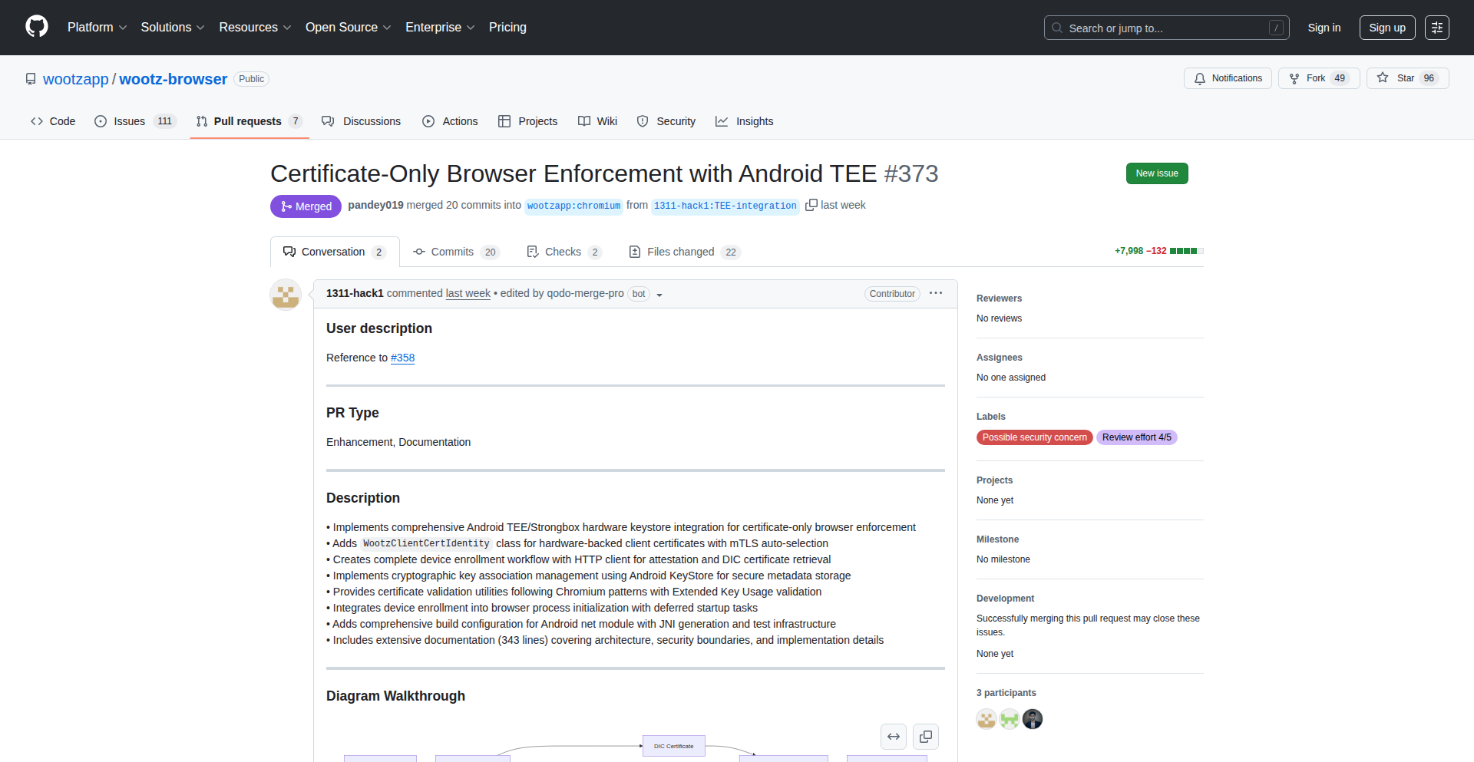Open the comment three-dot options menu
The width and height of the screenshot is (1474, 762).
(x=935, y=293)
